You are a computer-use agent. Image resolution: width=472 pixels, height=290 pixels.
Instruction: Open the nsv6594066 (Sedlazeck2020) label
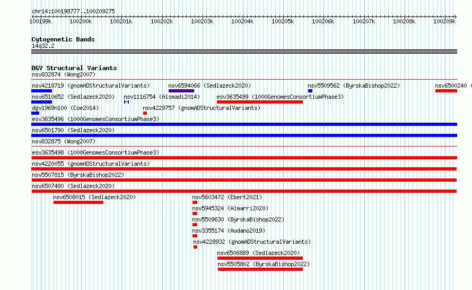[x=209, y=86]
